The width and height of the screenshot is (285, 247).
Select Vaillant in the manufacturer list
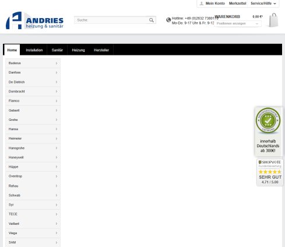pos(33,224)
